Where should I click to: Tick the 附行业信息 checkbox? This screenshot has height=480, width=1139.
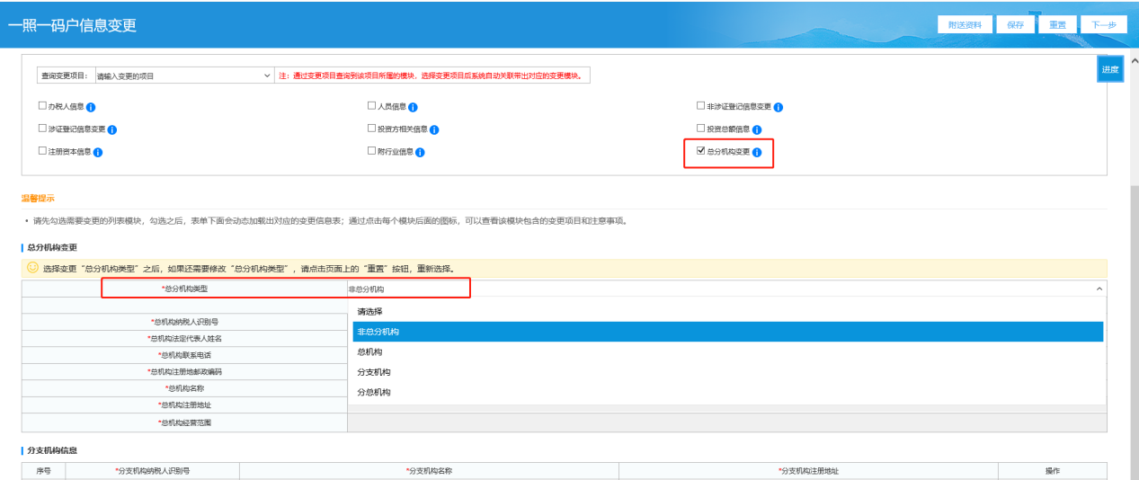click(371, 151)
